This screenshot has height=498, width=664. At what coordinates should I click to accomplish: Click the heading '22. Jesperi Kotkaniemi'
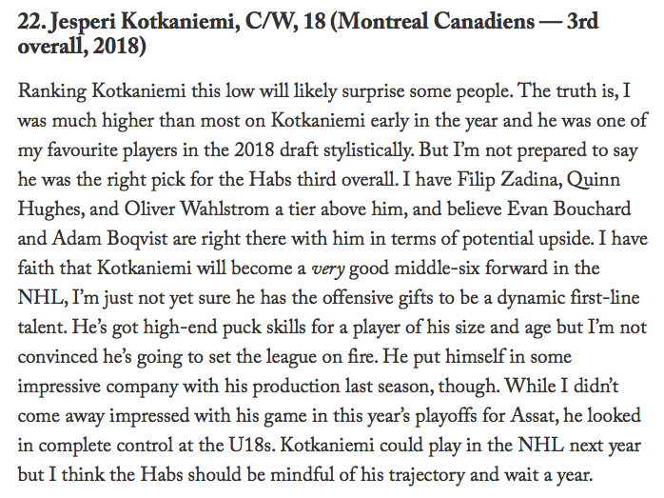click(x=127, y=22)
